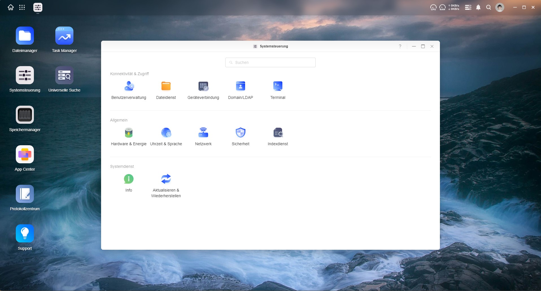The height and width of the screenshot is (291, 541).
Task: Open the Speichermanager desktop app
Action: 25,115
